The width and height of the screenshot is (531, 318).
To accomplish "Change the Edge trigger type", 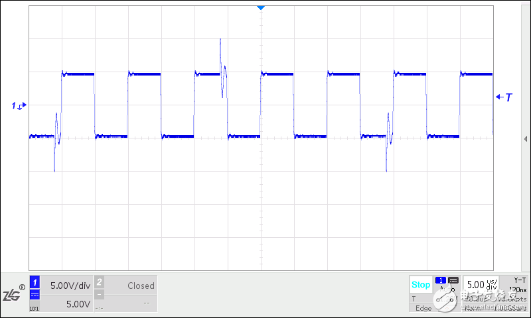I will tap(423, 308).
